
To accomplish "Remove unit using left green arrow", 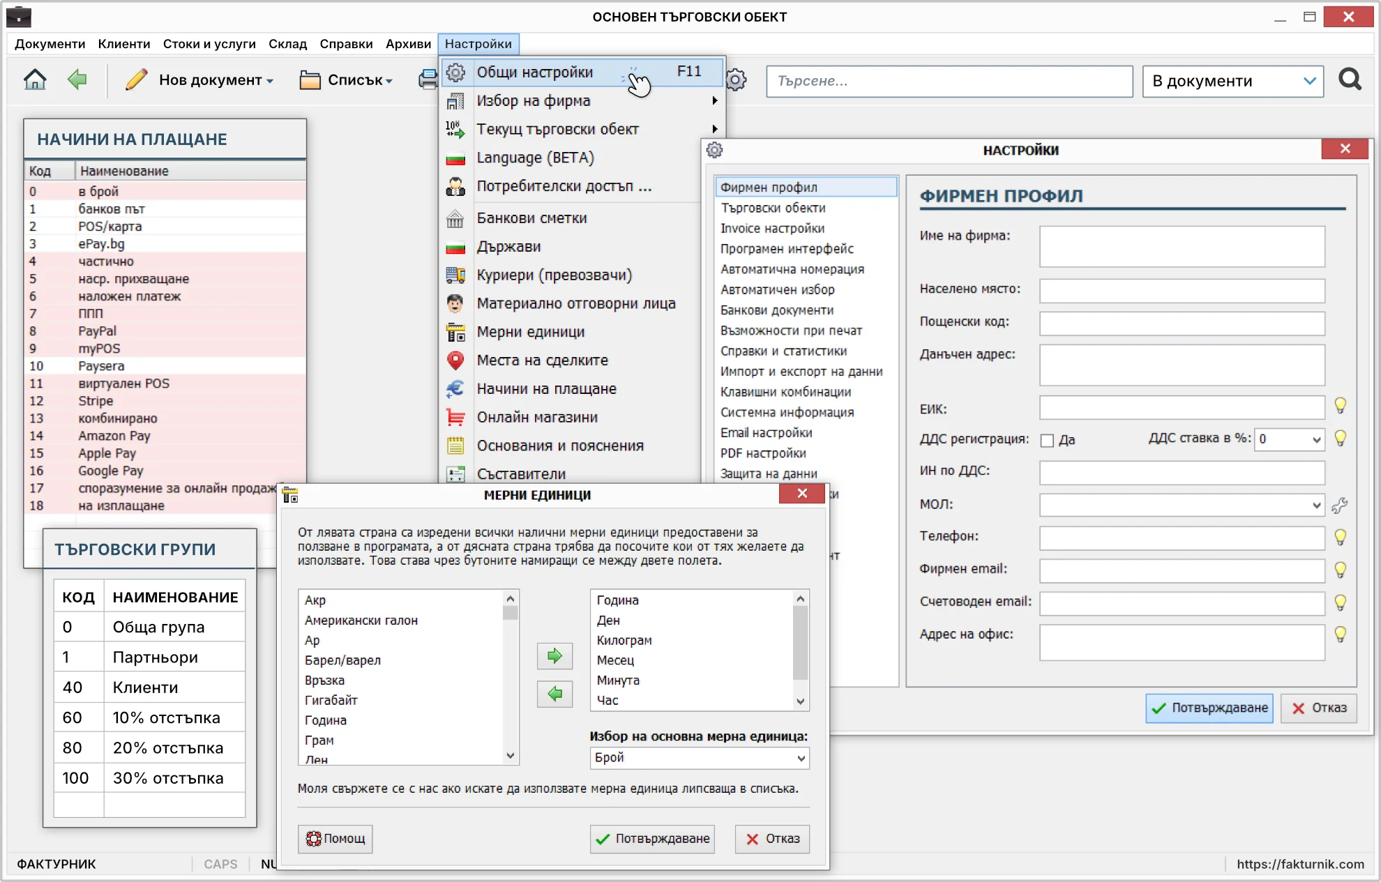I will click(x=554, y=694).
